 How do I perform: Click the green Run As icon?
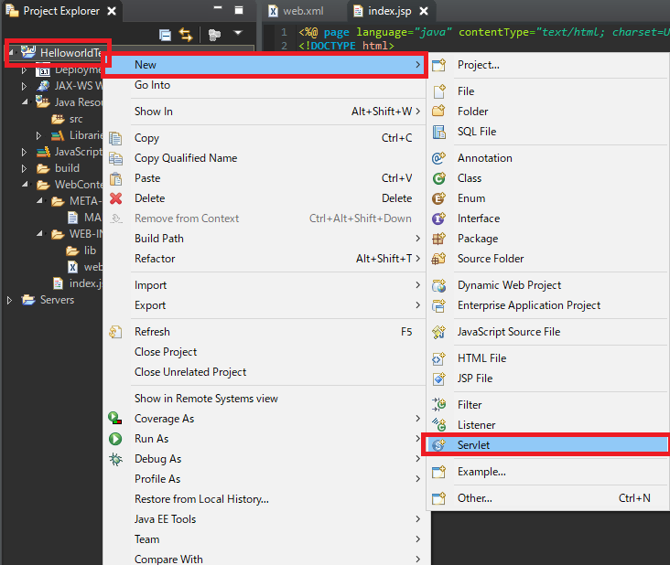[x=115, y=439]
